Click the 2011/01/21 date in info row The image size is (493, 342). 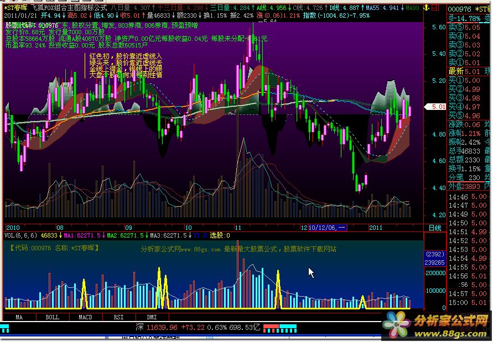coord(20,15)
